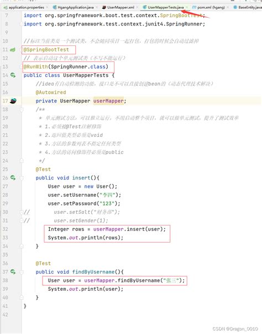Screen dimensions: 262x334
Task: Run the insert test via its gutter icon
Action: [x=13, y=177]
